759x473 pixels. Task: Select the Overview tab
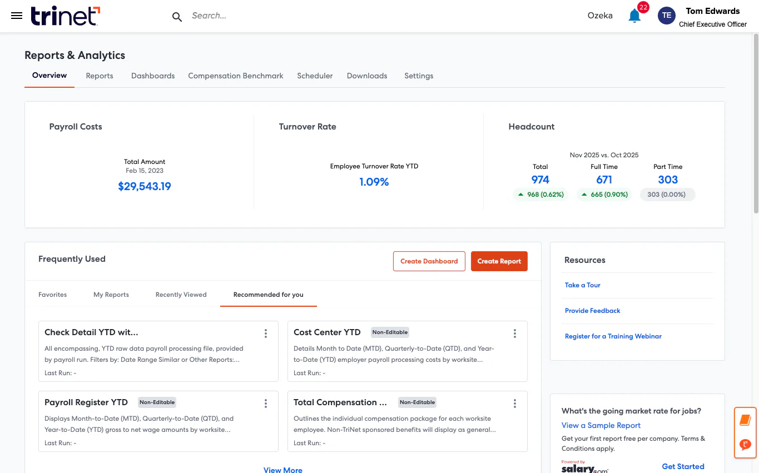[49, 76]
